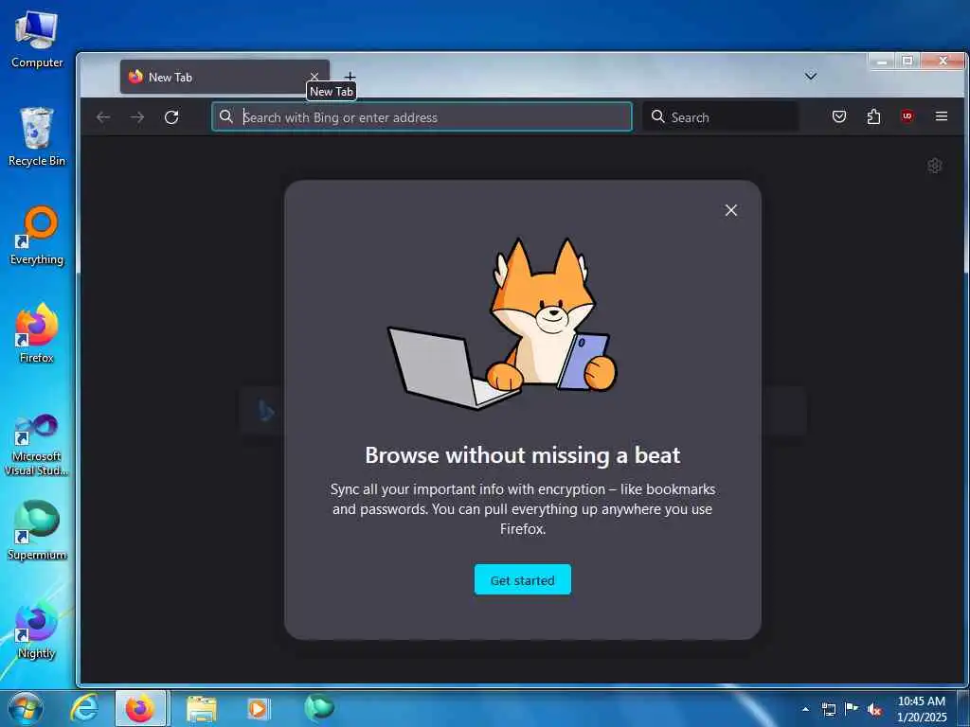The height and width of the screenshot is (727, 970).
Task: Open new tab personalize gear
Action: coord(934,166)
